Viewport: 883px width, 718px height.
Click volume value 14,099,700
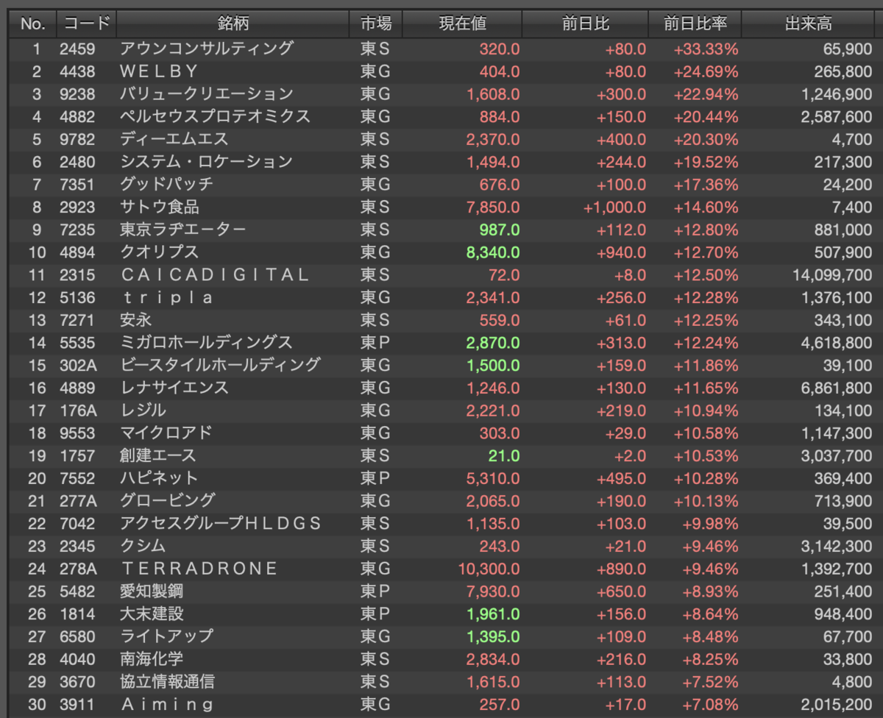click(833, 274)
